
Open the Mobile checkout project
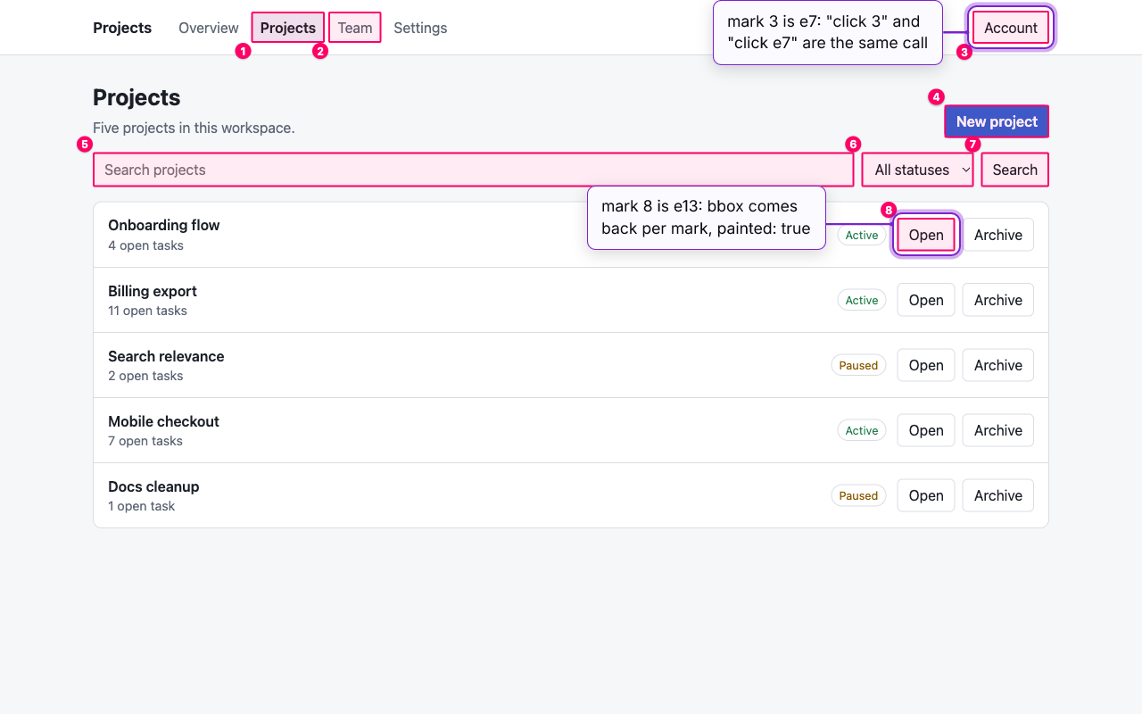[x=926, y=430]
